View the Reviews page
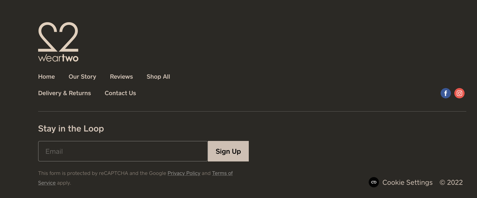The width and height of the screenshot is (477, 198). [121, 77]
